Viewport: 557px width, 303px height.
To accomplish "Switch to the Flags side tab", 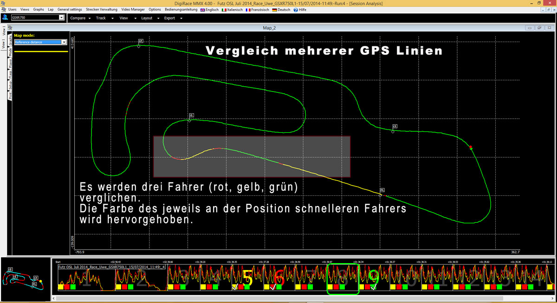I will (x=10, y=75).
